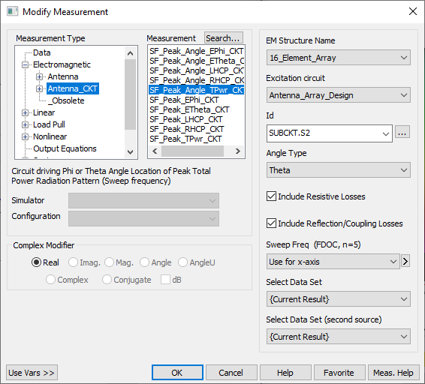Open the EM Structure Name dropdown
This screenshot has height=384, width=425.
pos(338,58)
